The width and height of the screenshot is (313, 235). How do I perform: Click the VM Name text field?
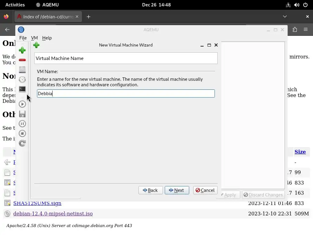click(126, 94)
